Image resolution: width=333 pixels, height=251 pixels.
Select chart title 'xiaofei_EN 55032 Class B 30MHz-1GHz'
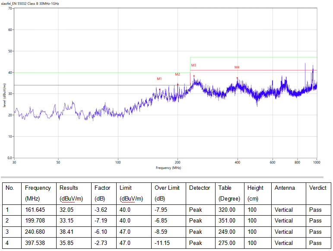pos(30,3)
